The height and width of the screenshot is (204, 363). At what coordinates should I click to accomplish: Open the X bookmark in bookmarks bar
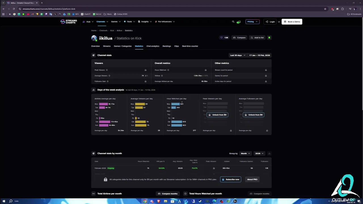[x=55, y=14]
